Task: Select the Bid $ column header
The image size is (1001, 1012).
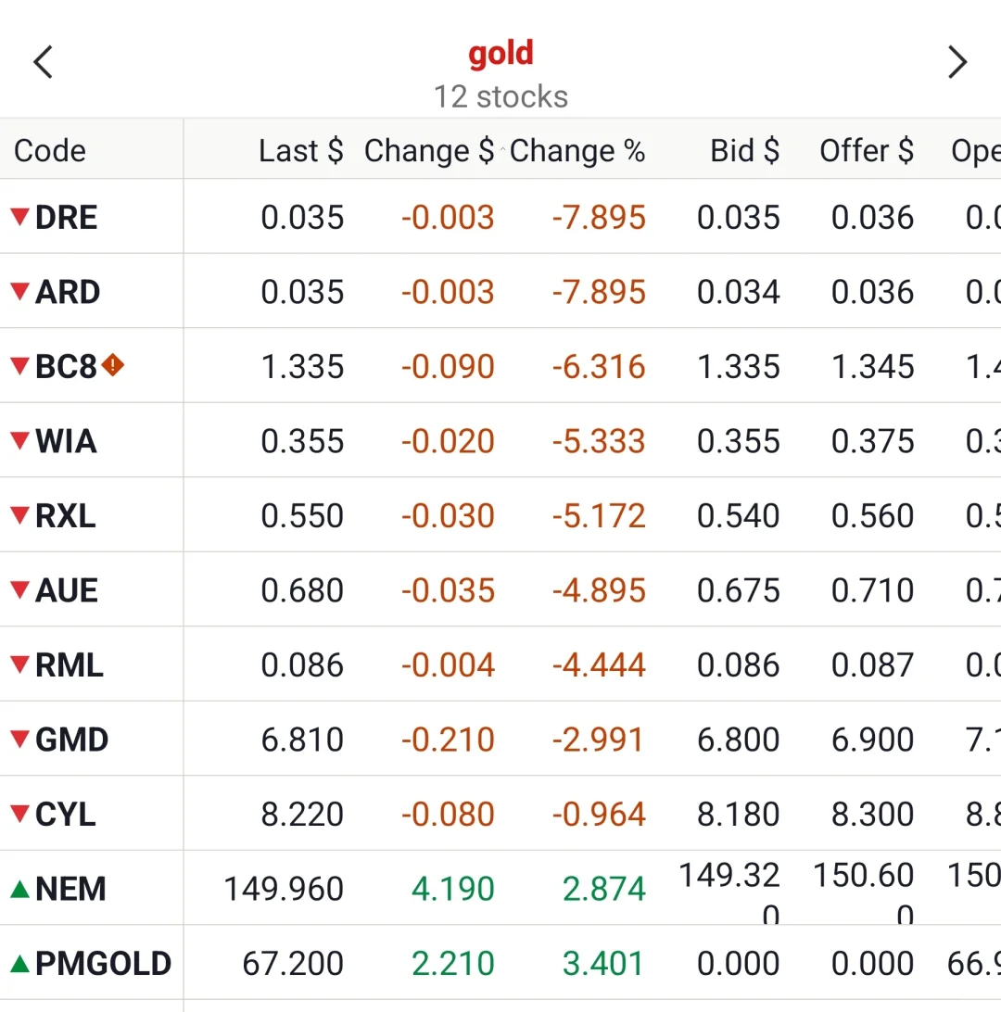Action: click(745, 150)
